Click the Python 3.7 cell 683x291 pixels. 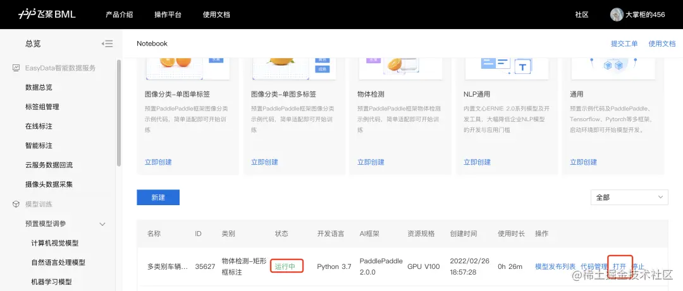[x=334, y=266]
